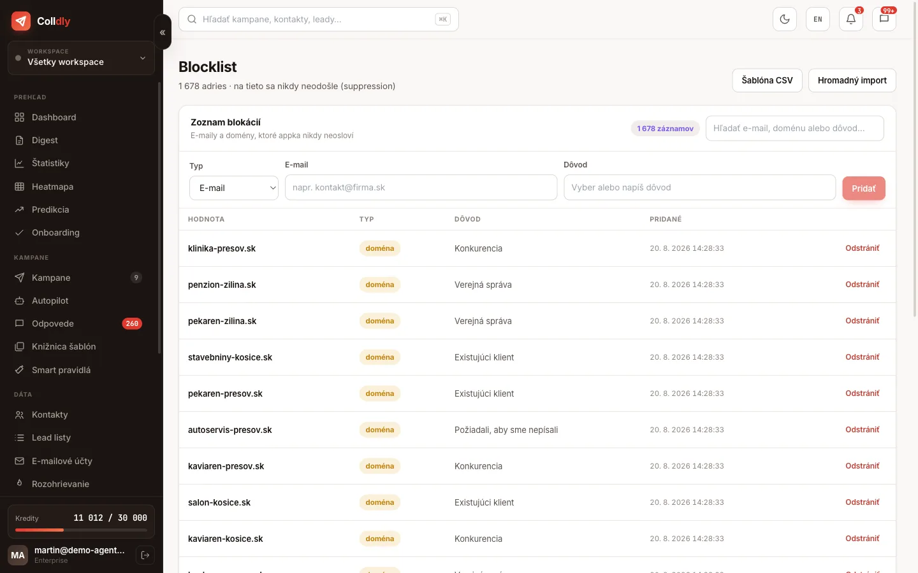Focus the global search field

coord(319,19)
